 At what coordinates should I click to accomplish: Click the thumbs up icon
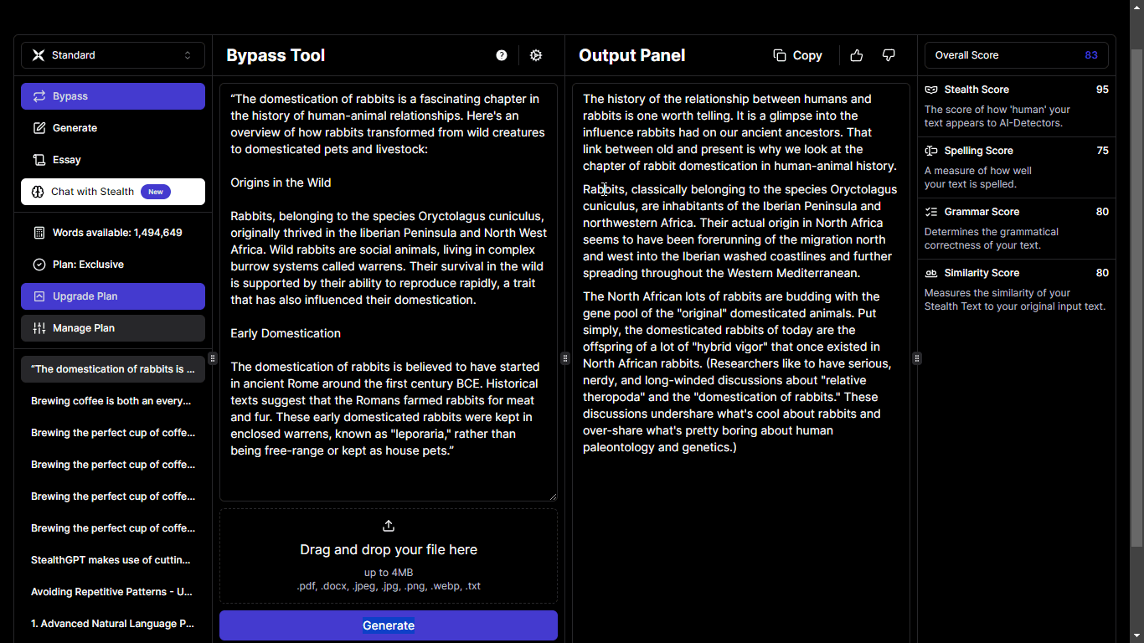point(856,55)
